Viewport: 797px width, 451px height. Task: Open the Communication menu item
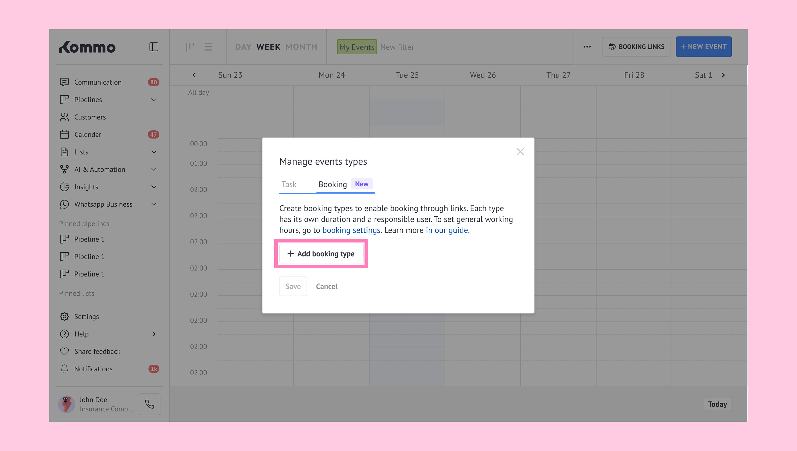coord(109,82)
